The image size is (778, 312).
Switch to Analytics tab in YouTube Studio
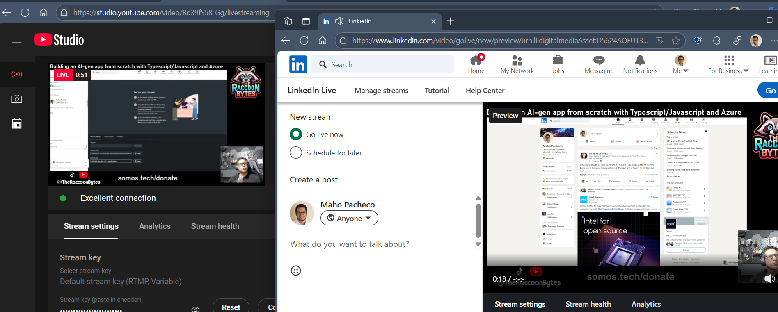(x=155, y=226)
